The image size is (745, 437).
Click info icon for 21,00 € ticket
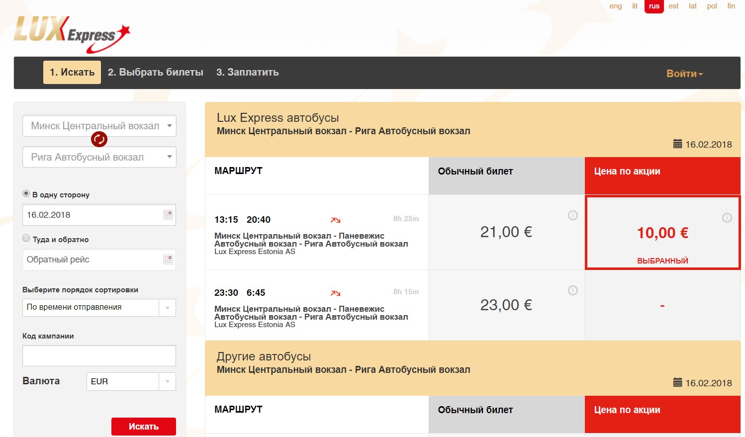[x=573, y=215]
